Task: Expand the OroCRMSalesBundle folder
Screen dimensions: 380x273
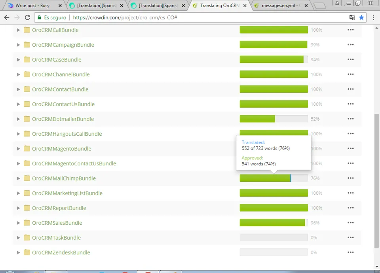Action: pyautogui.click(x=18, y=223)
